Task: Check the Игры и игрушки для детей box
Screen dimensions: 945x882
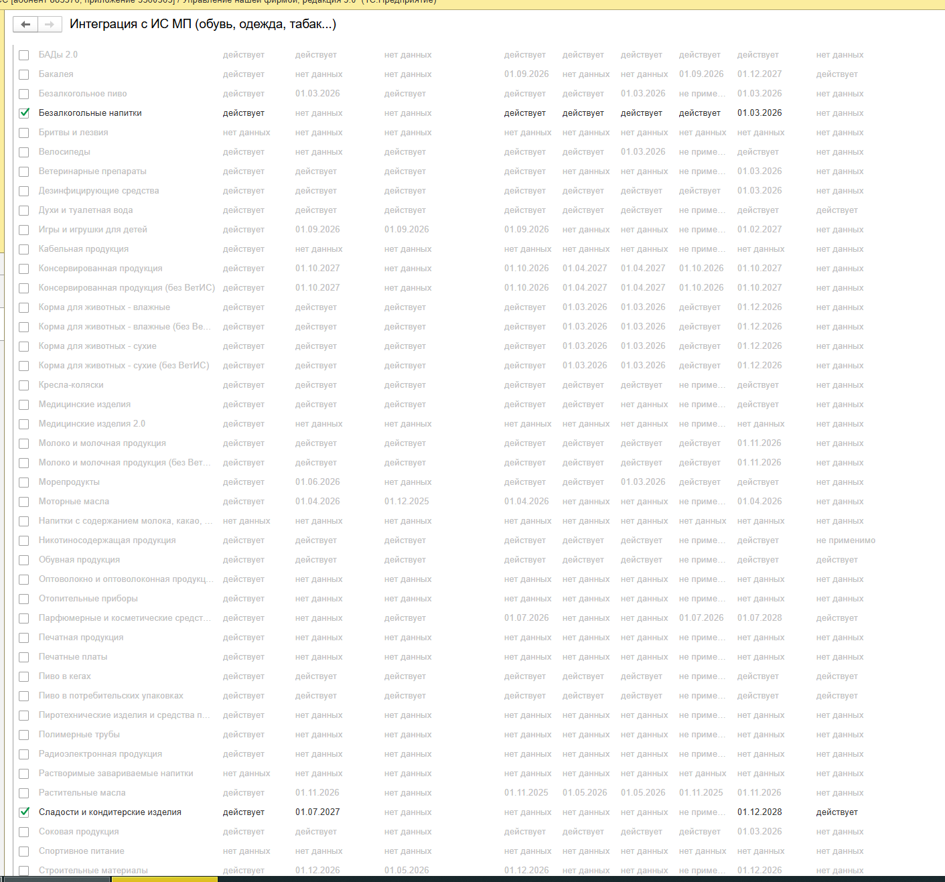Action: pos(24,230)
